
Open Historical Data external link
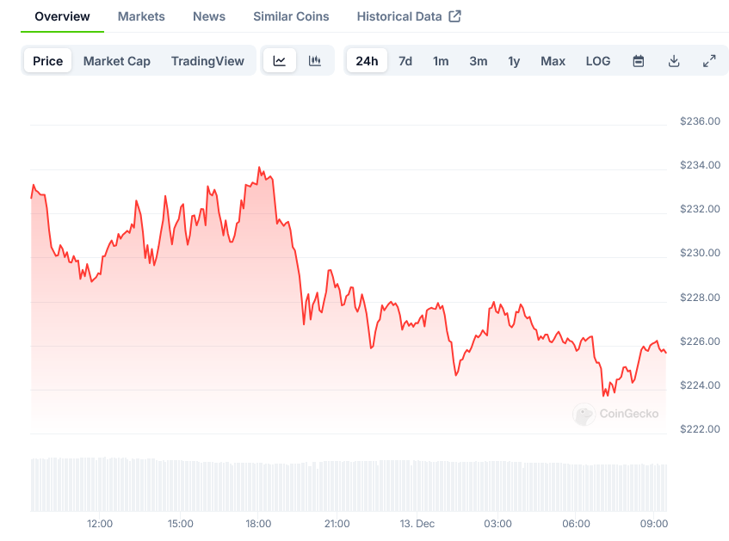(x=409, y=16)
